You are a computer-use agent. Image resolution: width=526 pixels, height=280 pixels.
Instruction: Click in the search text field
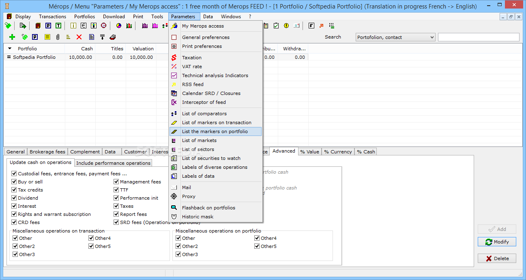click(479, 37)
